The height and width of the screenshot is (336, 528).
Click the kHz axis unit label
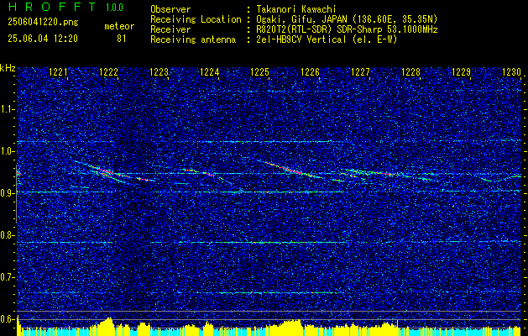8,68
